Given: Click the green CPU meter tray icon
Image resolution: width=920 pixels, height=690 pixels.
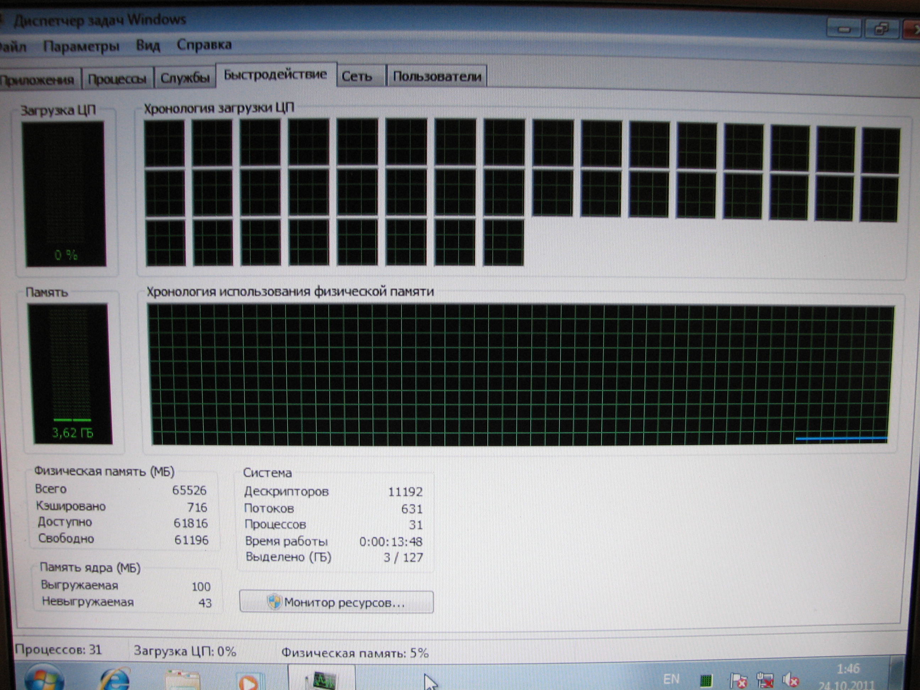Looking at the screenshot, I should 706,680.
